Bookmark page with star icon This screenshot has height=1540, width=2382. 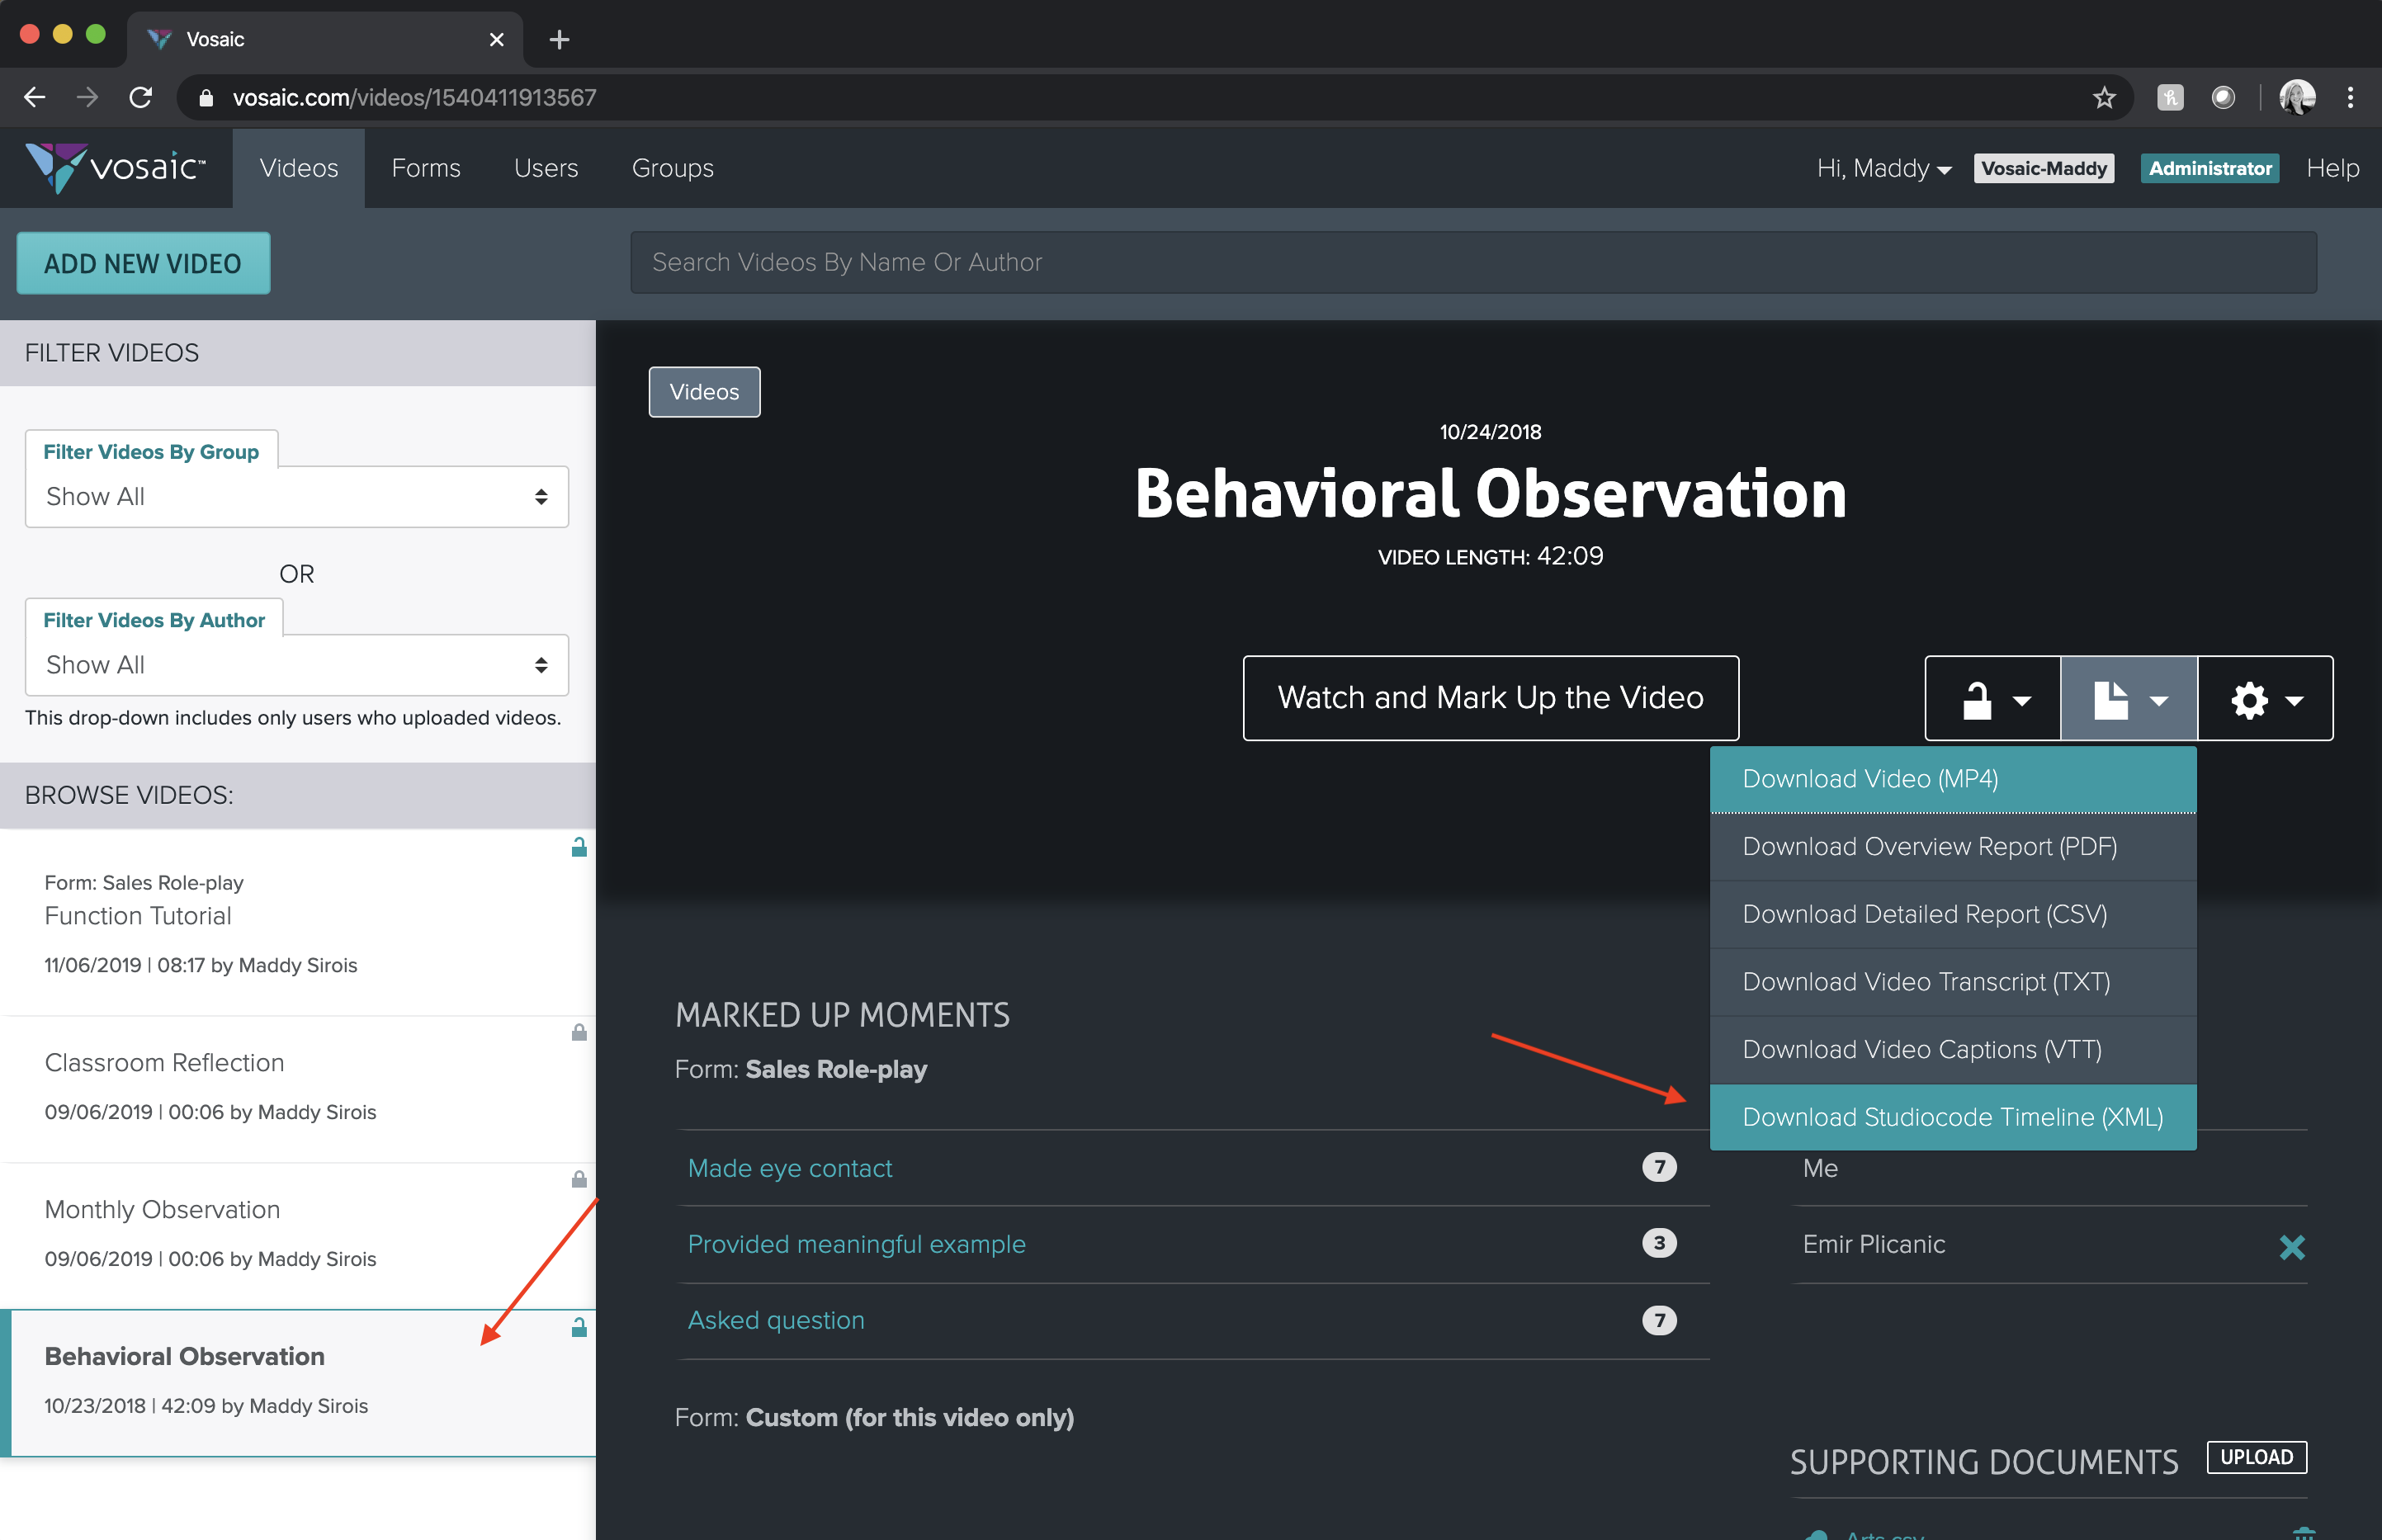pos(2103,97)
